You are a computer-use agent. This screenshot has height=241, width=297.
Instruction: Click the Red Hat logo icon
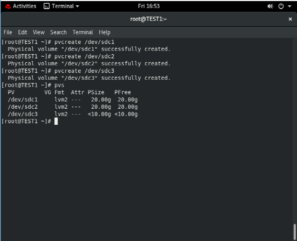point(8,6)
